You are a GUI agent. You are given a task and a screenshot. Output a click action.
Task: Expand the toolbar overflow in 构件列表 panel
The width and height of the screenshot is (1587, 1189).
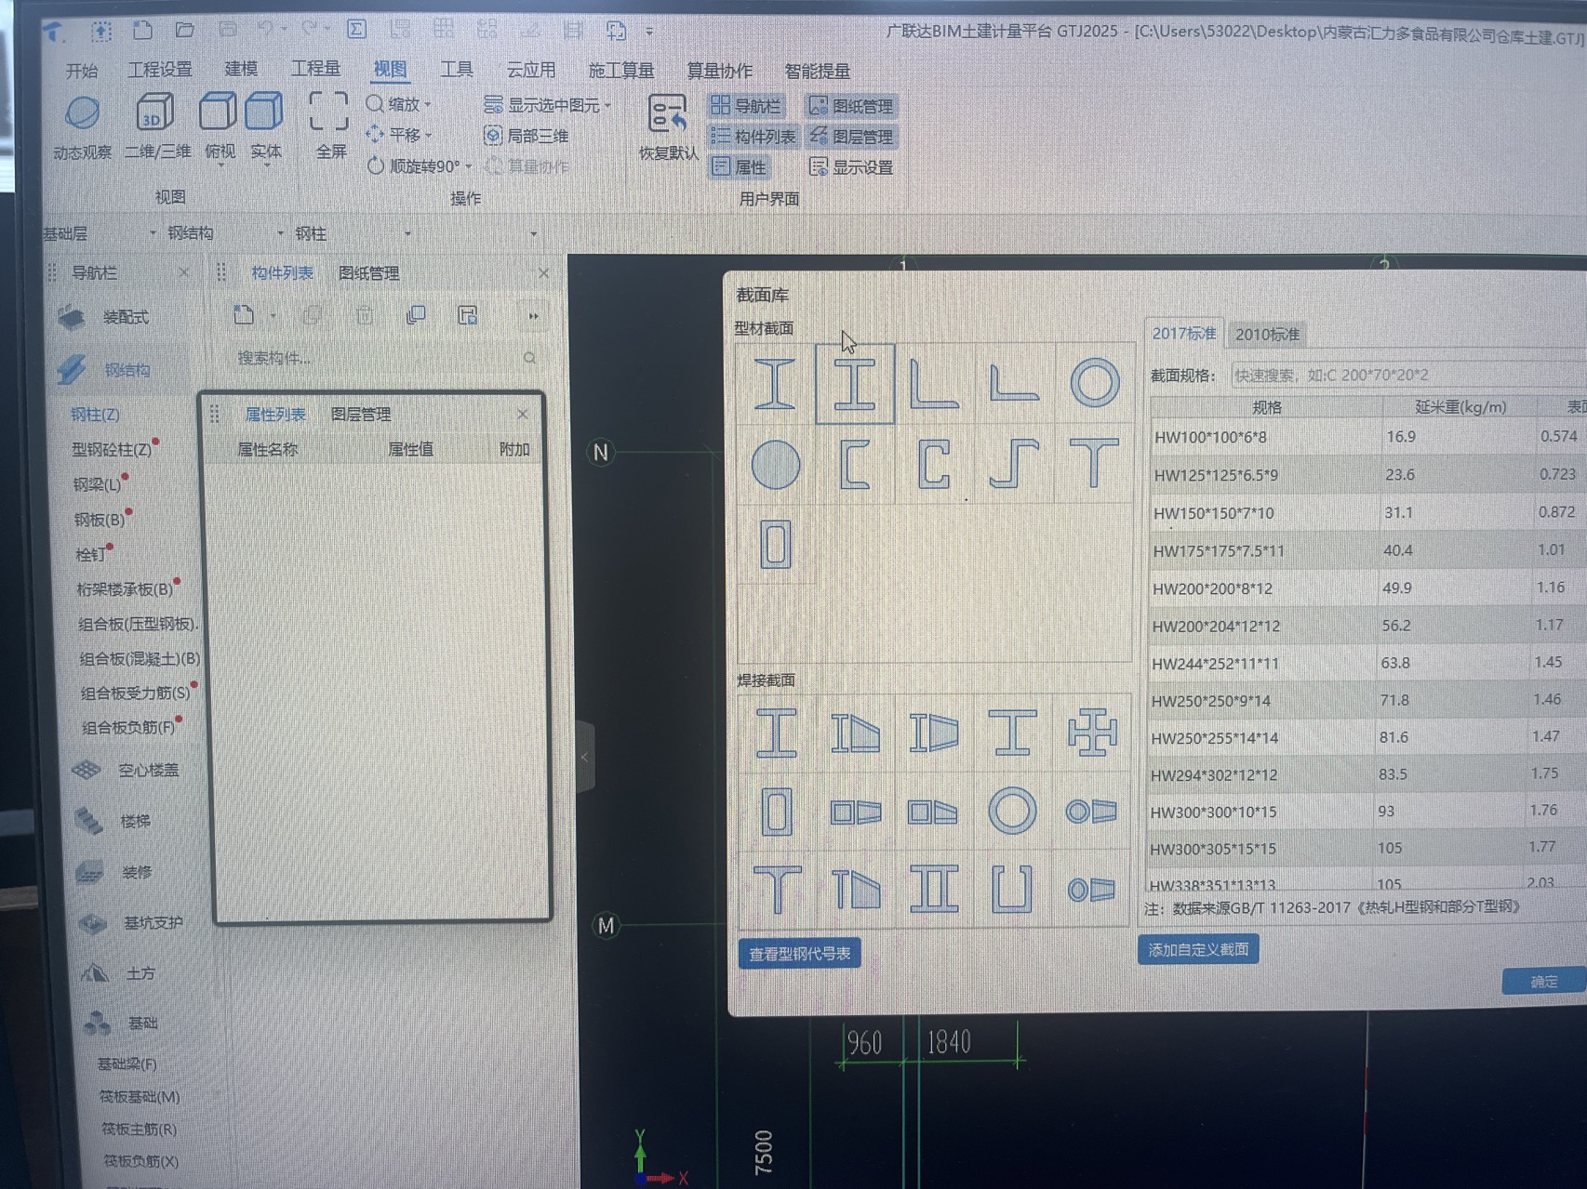[x=533, y=316]
